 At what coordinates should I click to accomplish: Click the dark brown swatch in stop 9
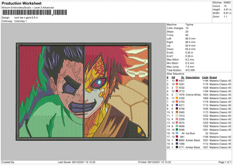click(177, 109)
